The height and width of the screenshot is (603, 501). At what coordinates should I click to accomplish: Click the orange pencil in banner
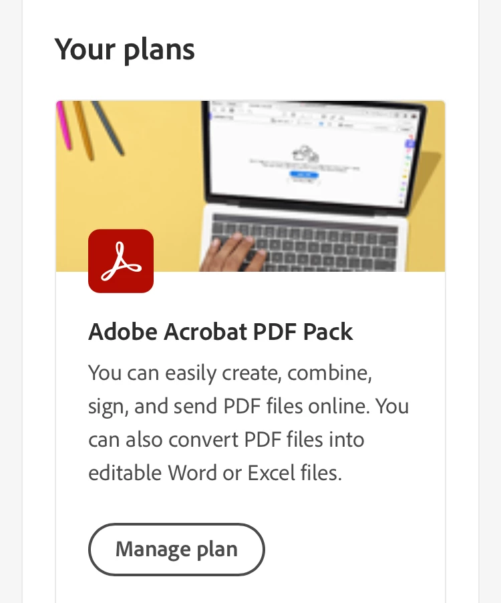(83, 130)
